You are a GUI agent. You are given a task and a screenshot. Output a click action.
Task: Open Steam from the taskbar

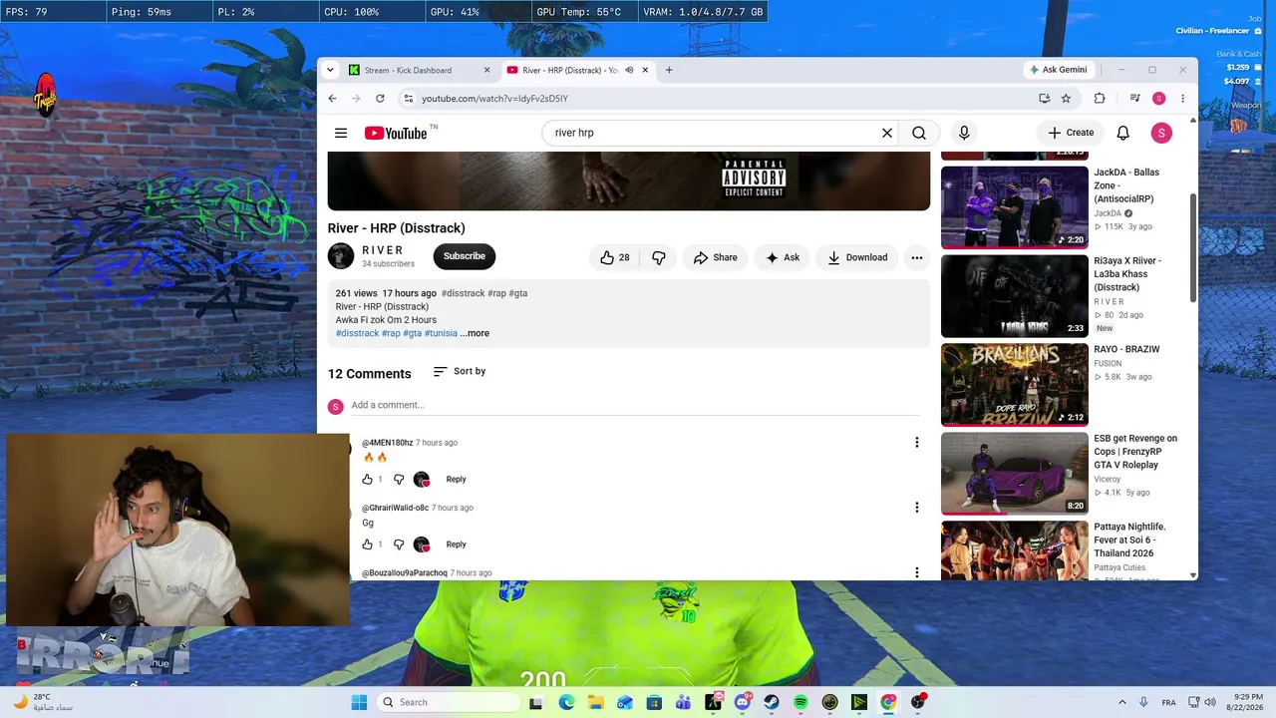(771, 702)
